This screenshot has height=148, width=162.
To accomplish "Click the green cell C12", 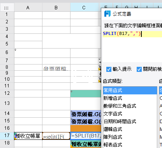I will coord(86,94).
